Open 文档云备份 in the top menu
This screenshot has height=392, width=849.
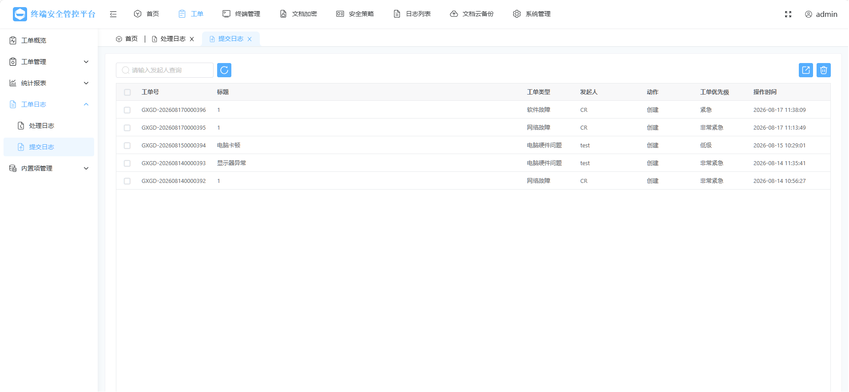click(478, 14)
